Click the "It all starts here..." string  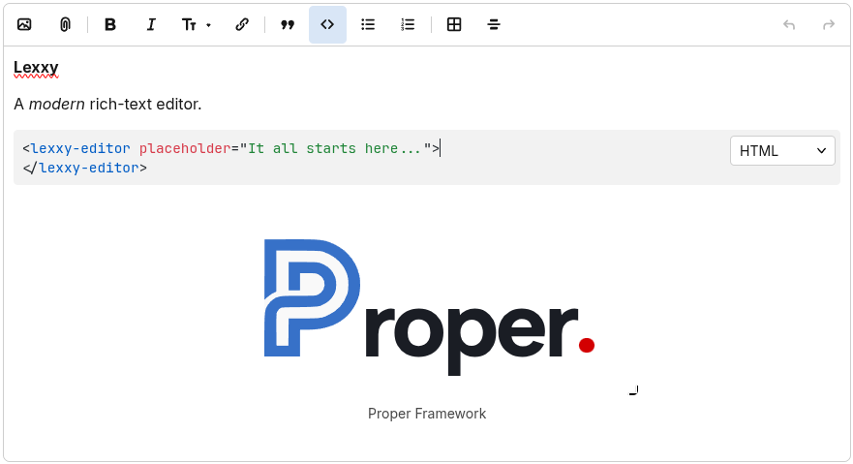(335, 148)
